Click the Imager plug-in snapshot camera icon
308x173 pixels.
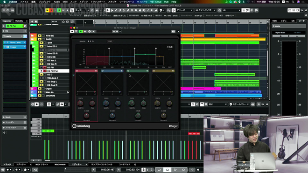[x=173, y=31]
